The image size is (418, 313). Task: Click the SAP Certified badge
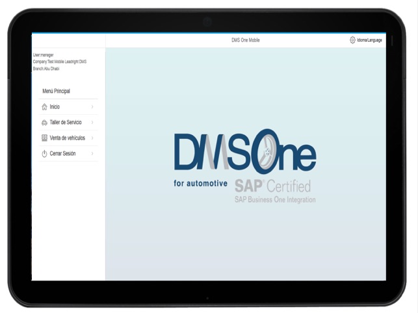pyautogui.click(x=273, y=186)
